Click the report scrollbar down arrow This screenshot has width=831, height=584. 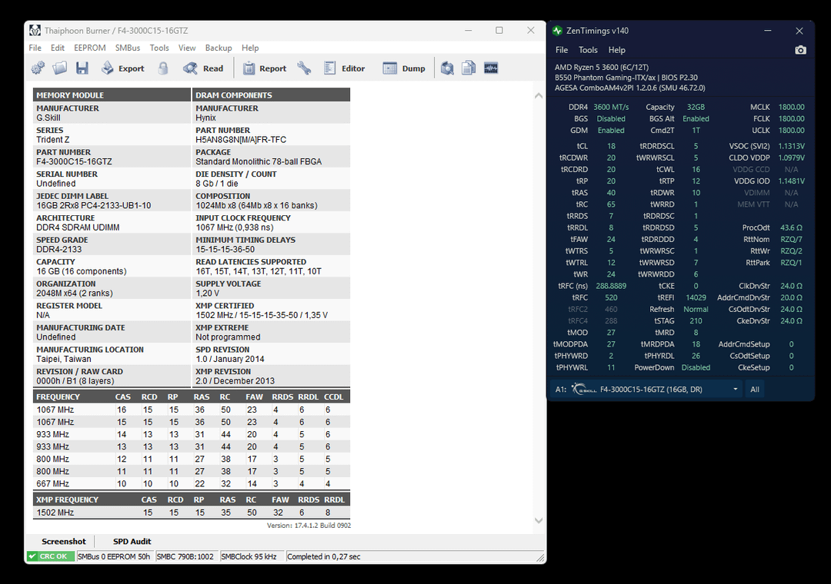[539, 520]
